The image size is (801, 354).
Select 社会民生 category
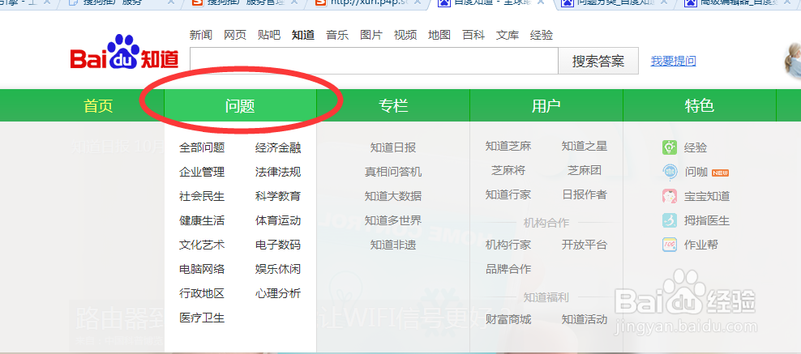[202, 196]
